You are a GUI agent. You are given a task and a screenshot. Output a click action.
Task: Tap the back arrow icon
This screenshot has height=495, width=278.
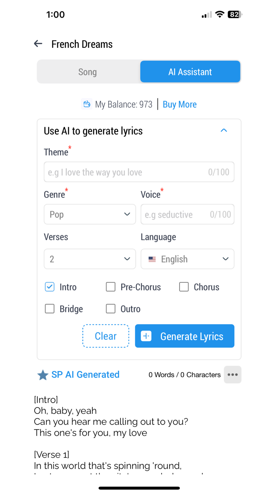click(38, 44)
